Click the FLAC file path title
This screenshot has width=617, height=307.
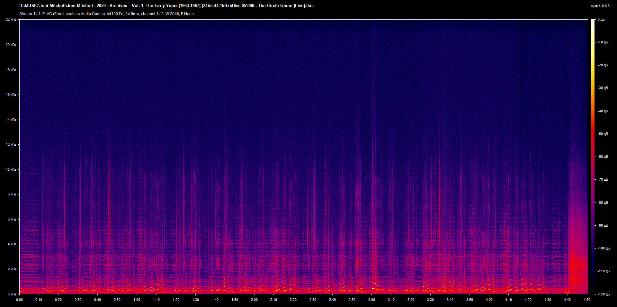point(166,5)
